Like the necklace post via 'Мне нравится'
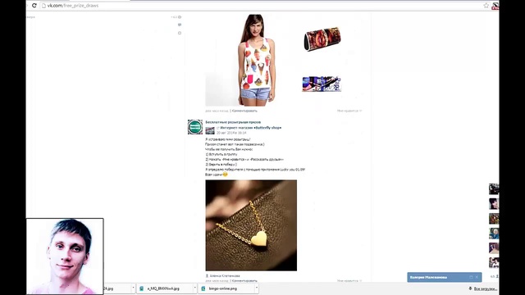 pos(349,280)
